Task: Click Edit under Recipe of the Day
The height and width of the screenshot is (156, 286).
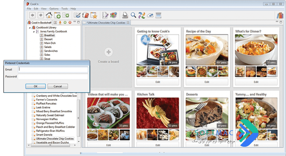Action: click(x=207, y=82)
